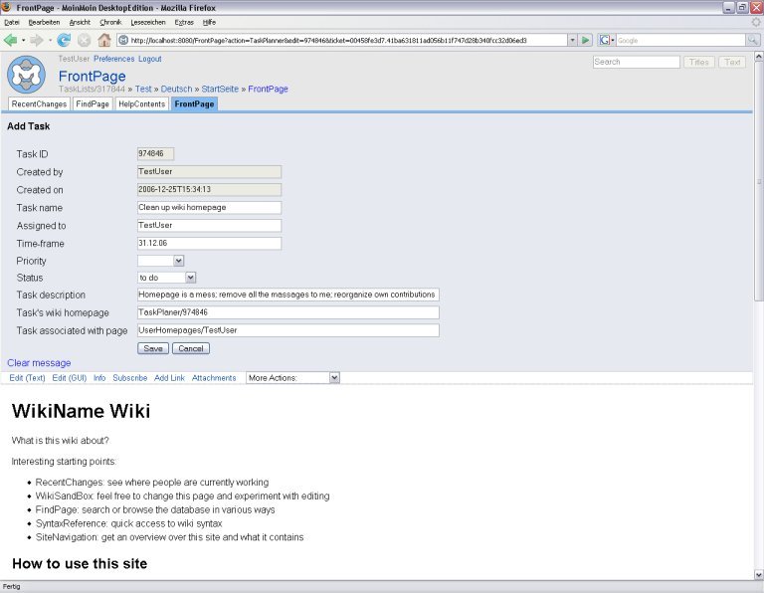Click the Stop loading icon
764x593 pixels.
pyautogui.click(x=84, y=40)
